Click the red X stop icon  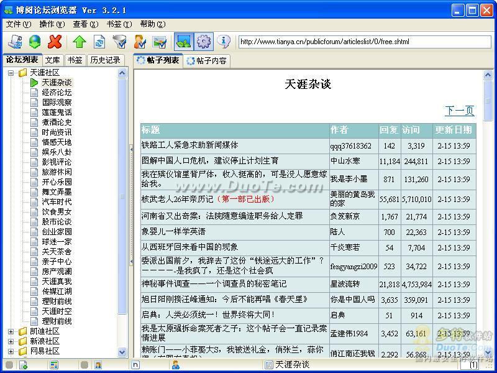pyautogui.click(x=55, y=42)
